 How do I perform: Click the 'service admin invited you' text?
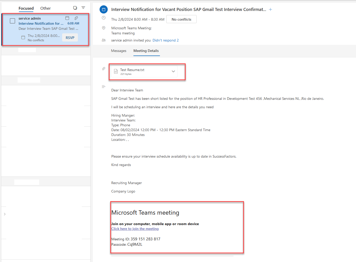131,40
